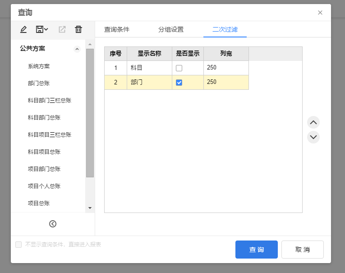Screen dimensions: 345x273
Task: Click the 显示名称 column header
Action: click(x=149, y=54)
